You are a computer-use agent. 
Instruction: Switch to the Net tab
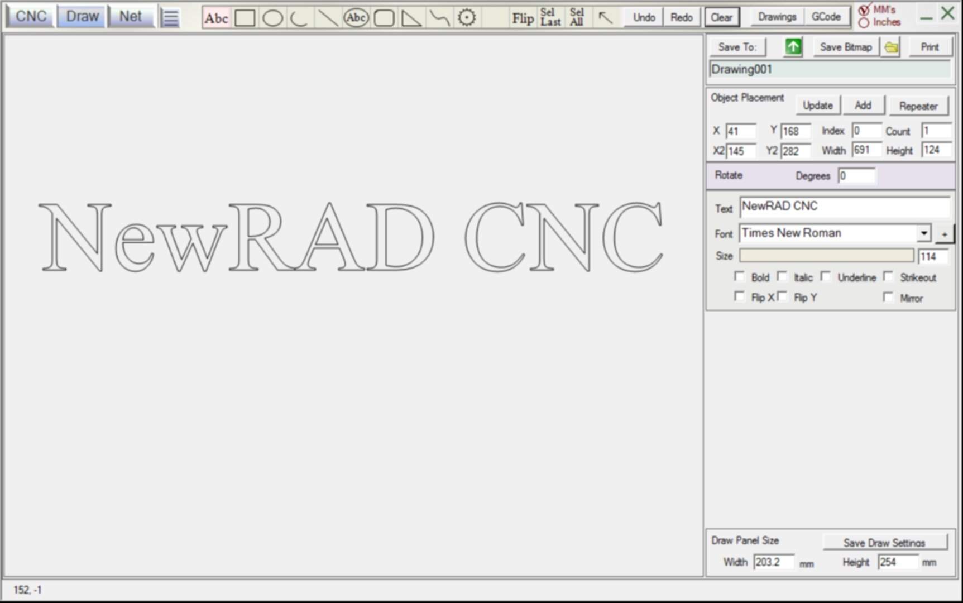coord(131,16)
